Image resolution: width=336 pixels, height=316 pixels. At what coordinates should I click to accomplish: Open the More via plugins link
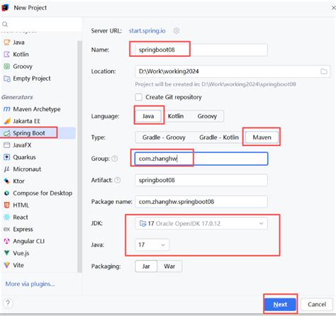click(x=30, y=284)
